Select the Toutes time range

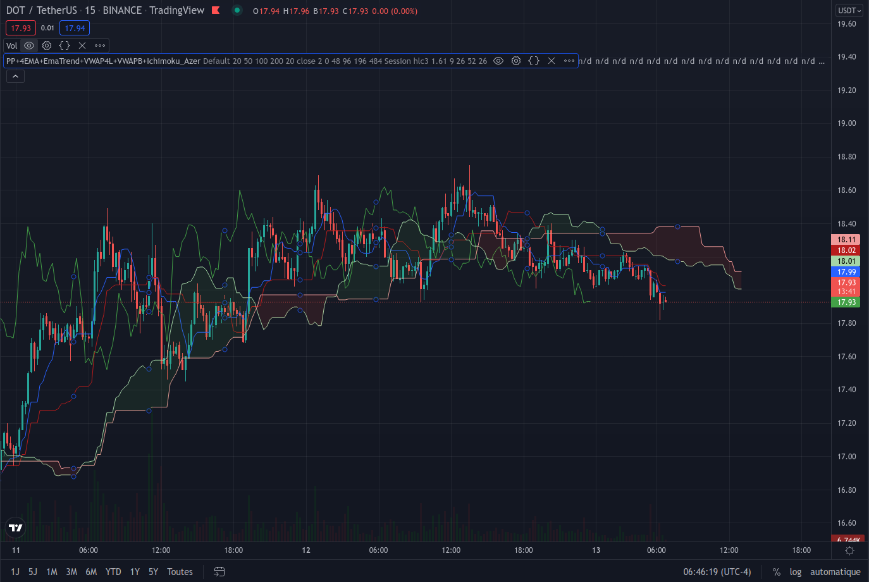(180, 571)
